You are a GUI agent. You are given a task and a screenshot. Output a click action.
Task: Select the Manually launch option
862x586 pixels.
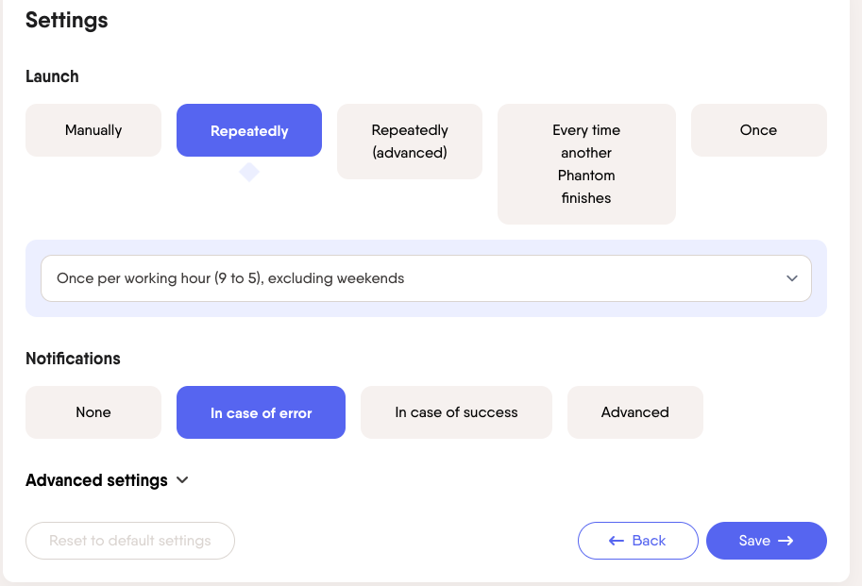(93, 130)
